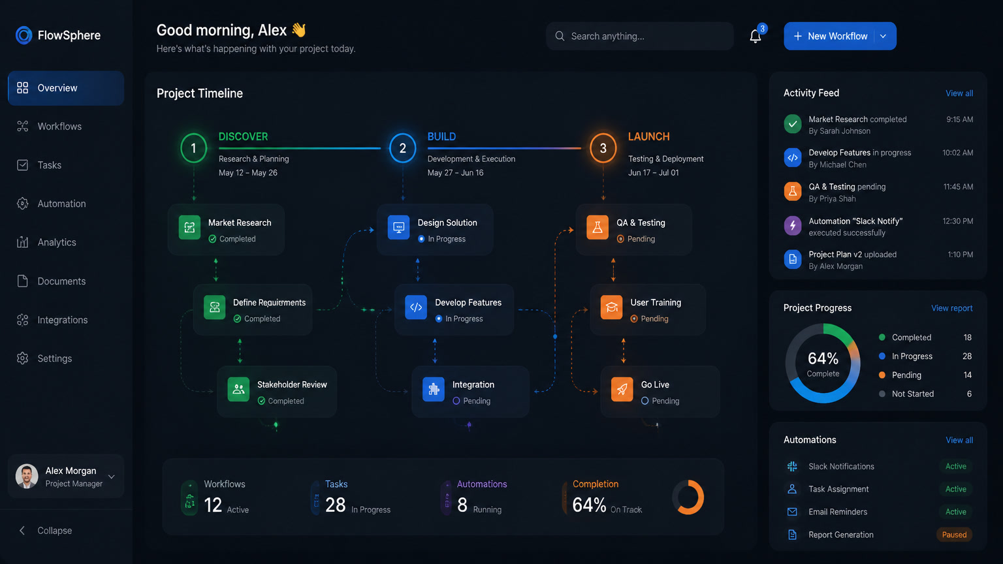This screenshot has width=1003, height=564.
Task: Select the Launch phase 3 marker
Action: tap(603, 148)
